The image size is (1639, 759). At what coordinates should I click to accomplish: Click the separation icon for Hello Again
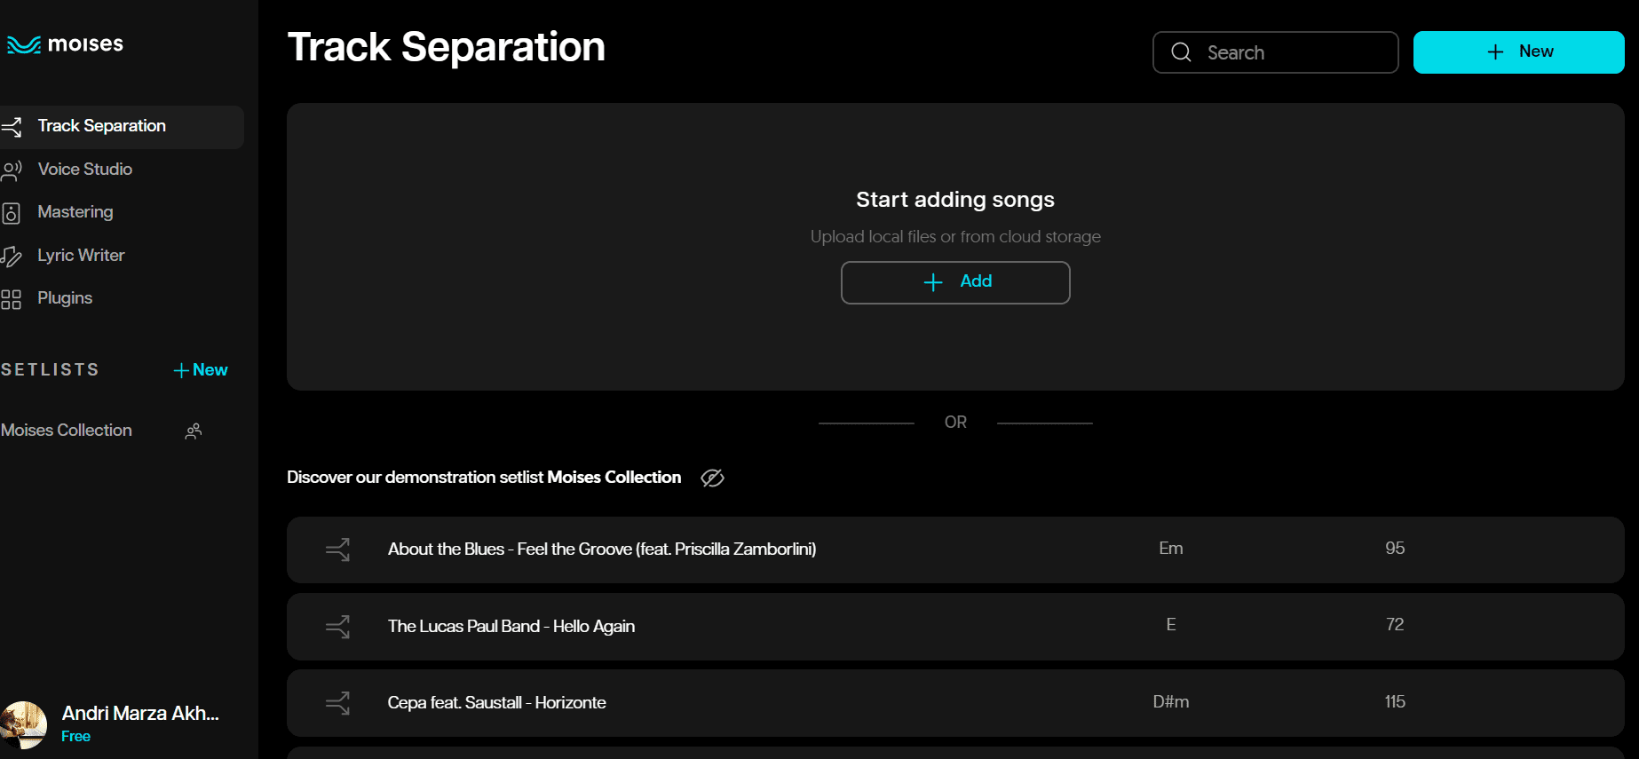coord(338,627)
